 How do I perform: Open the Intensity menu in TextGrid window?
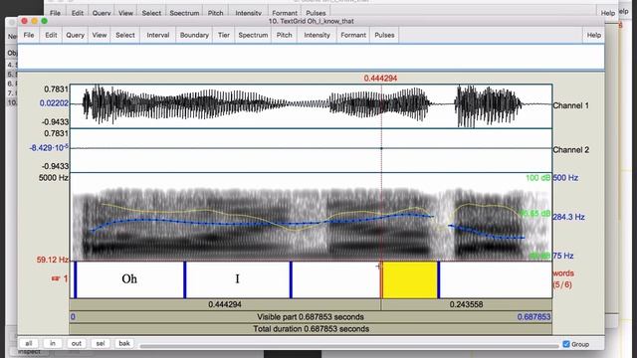[x=317, y=35]
